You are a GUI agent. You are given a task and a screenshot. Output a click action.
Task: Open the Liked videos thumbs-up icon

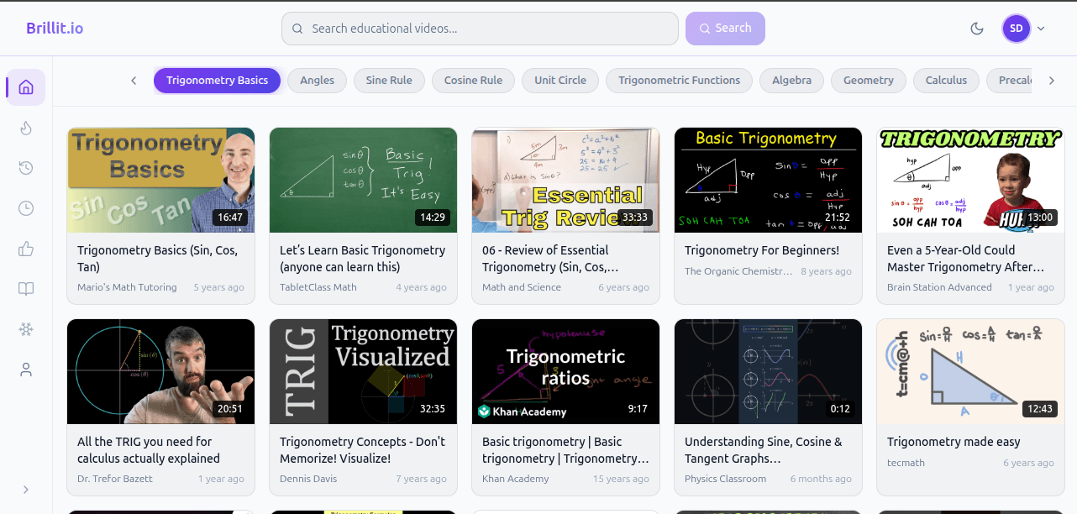(x=26, y=249)
